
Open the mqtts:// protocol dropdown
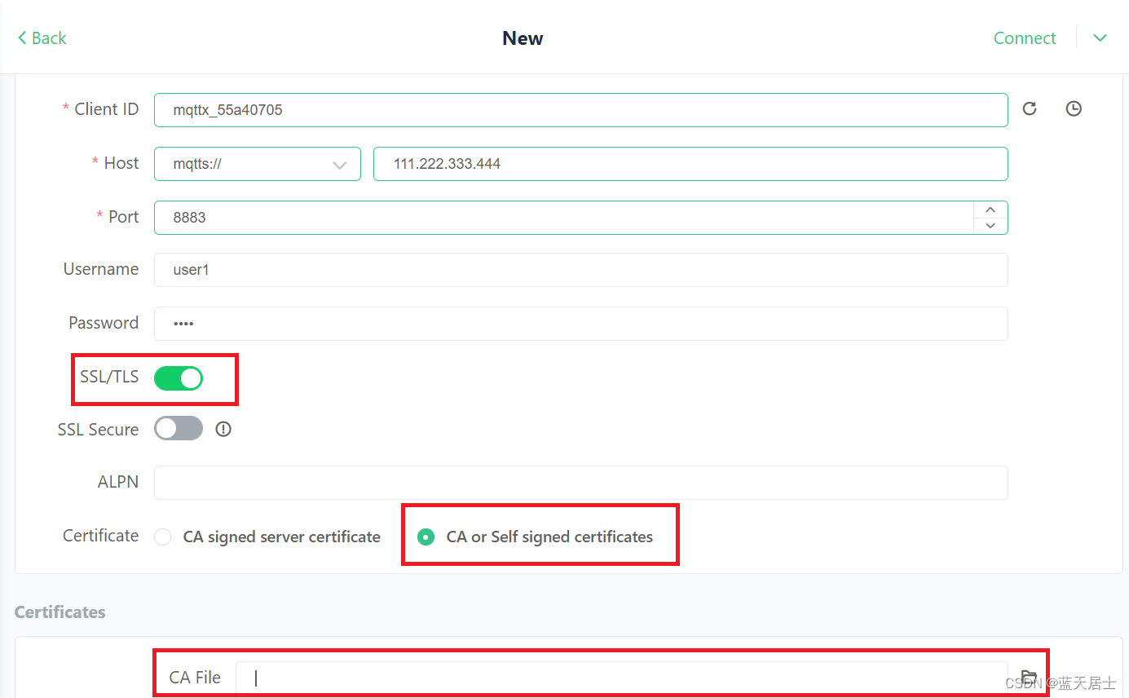[258, 164]
